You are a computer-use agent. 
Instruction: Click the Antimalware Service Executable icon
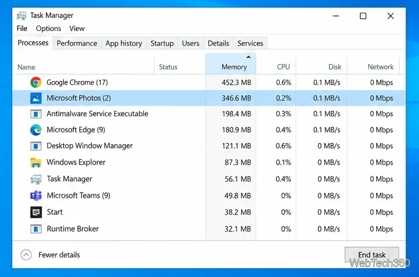click(36, 114)
